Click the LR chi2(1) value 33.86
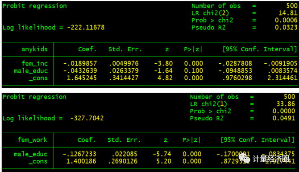 click(x=286, y=104)
